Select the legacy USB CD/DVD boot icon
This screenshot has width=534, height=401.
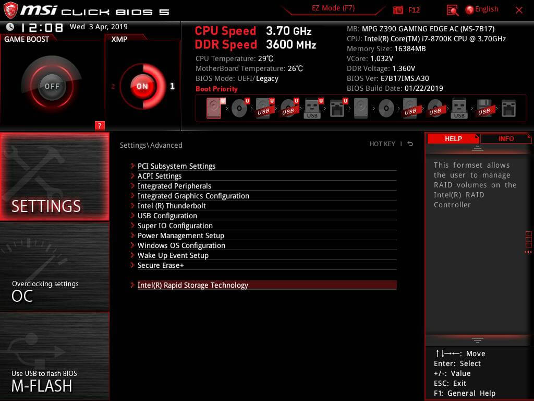click(x=435, y=109)
